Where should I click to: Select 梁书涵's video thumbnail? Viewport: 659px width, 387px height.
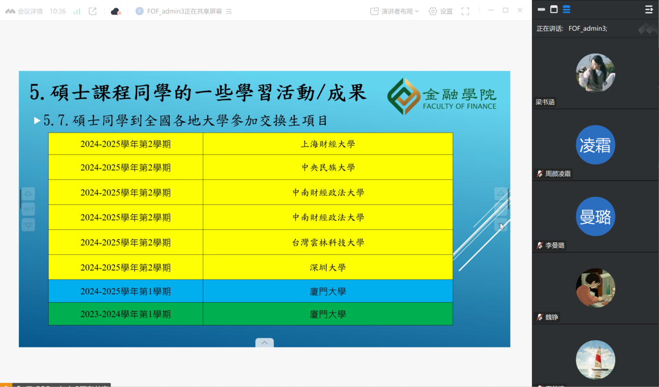(x=595, y=73)
